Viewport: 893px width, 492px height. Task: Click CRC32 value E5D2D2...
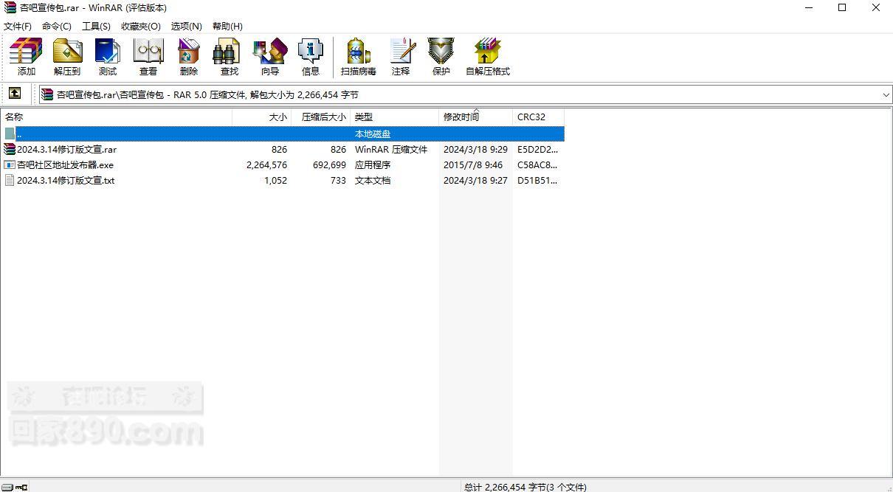(537, 149)
